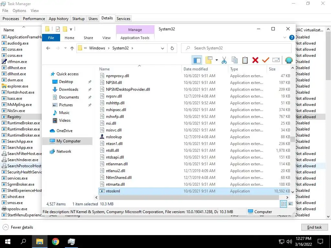Select the nslookup application file

194,137
